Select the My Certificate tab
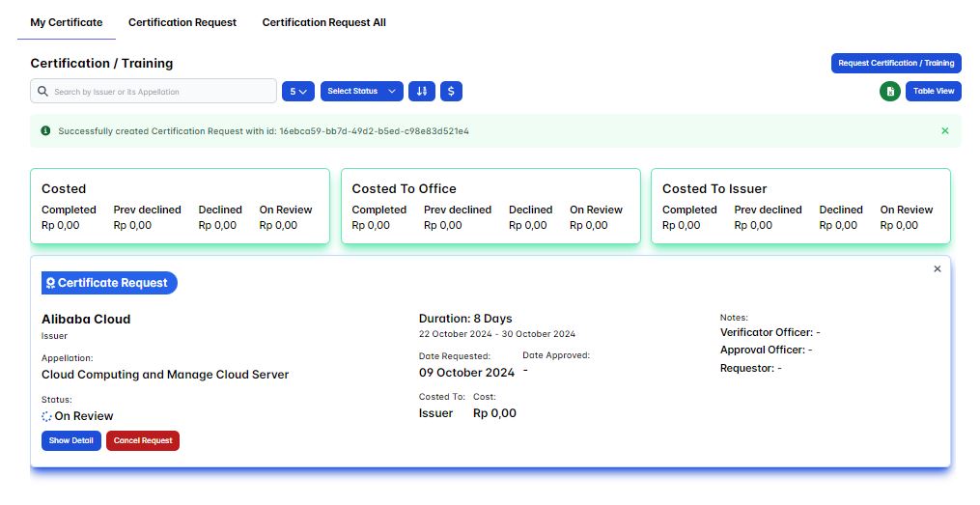 pos(66,22)
